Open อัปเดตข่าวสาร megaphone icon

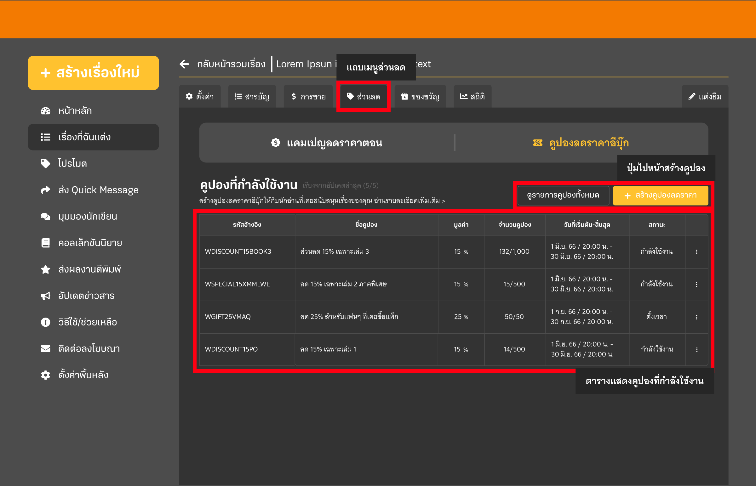click(45, 296)
